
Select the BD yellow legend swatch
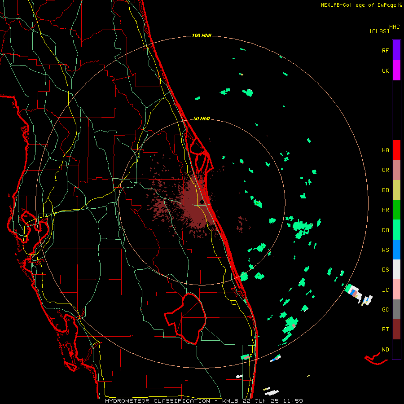pos(396,190)
